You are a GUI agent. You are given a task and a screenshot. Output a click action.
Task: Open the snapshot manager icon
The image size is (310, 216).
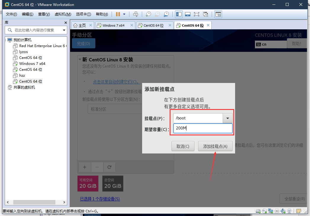166,14
